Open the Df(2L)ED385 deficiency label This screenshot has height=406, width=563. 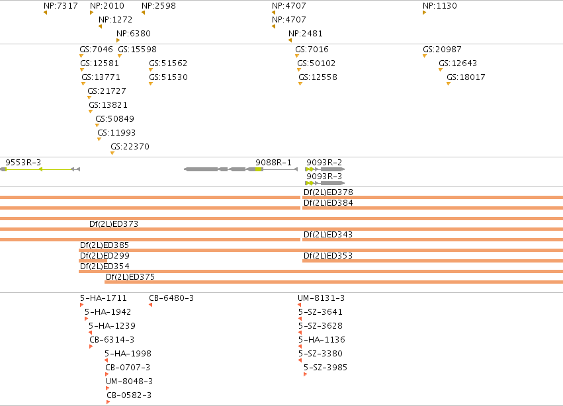[x=105, y=245]
